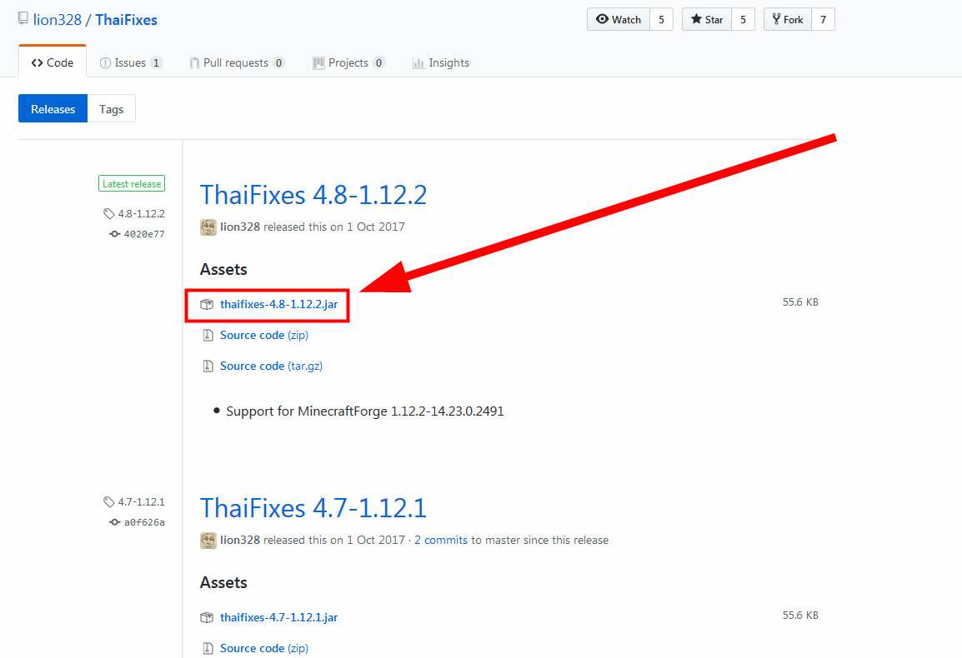Download thaifixes-4.8-1.12.2.jar file
962x658 pixels.
click(278, 305)
